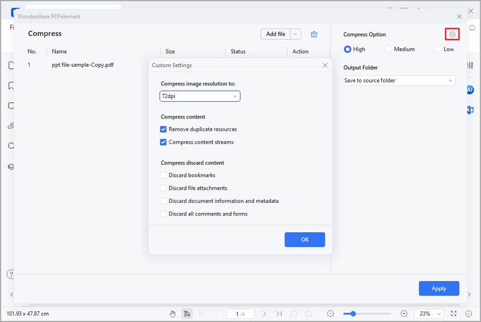Screen dimensions: 481x322
Task: Open the attachments paperclip panel
Action: point(11,126)
